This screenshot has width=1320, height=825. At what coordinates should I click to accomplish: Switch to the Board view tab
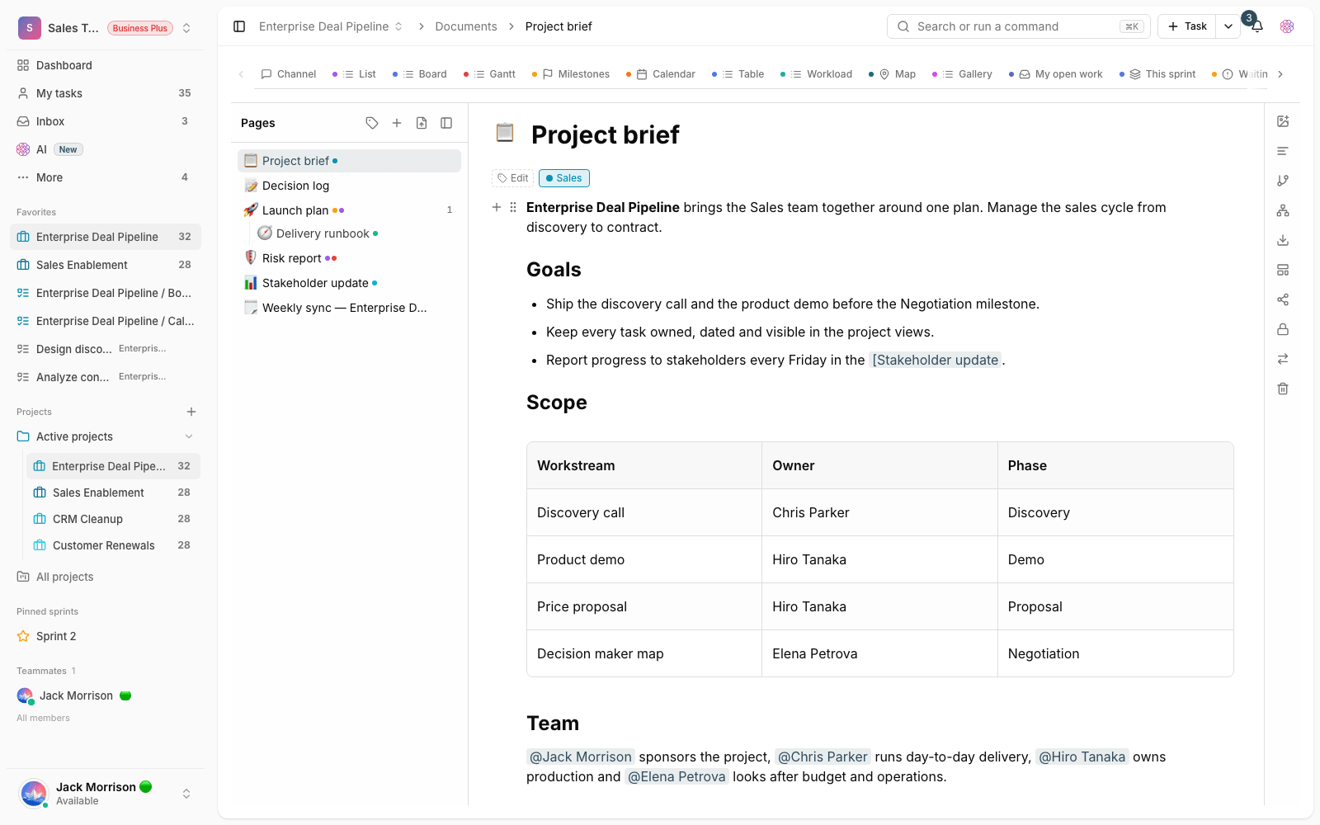pos(420,74)
